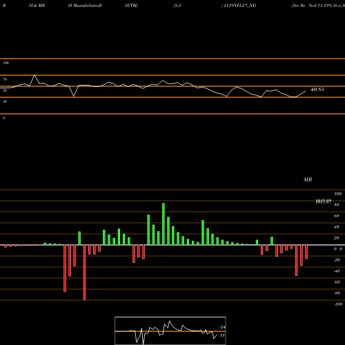Click the MR panel title label
Viewport: 345px width, 345px height.
coord(308,179)
